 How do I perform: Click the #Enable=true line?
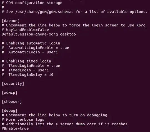[15, 129]
